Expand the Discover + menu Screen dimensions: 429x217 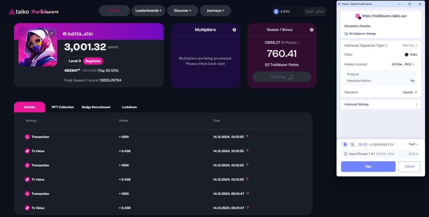point(183,11)
